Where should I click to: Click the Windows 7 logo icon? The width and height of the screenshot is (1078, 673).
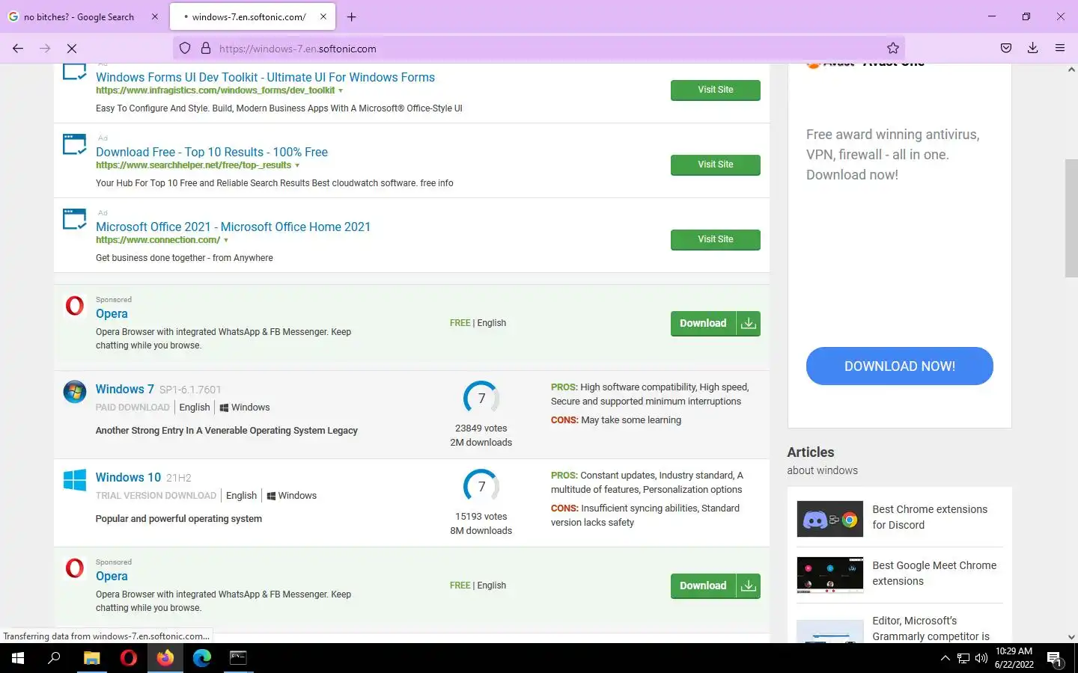[75, 391]
